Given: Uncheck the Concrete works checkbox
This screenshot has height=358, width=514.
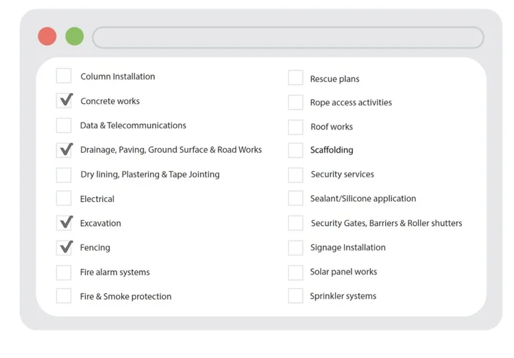Looking at the screenshot, I should pyautogui.click(x=64, y=101).
